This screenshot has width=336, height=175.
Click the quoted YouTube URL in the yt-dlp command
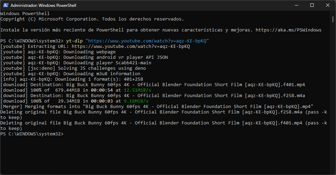(x=147, y=41)
